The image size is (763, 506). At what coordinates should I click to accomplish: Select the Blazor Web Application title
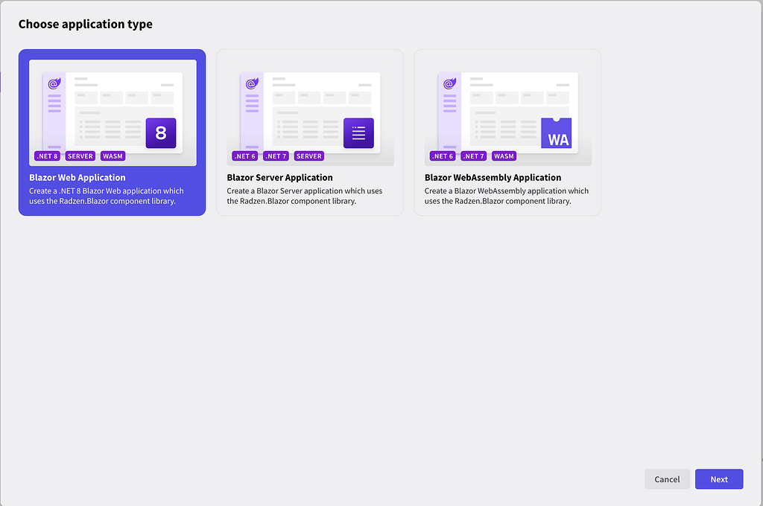click(77, 178)
